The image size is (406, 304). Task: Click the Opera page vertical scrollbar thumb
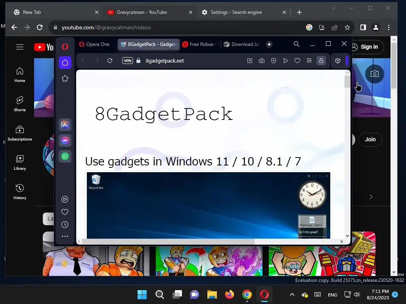click(x=347, y=82)
